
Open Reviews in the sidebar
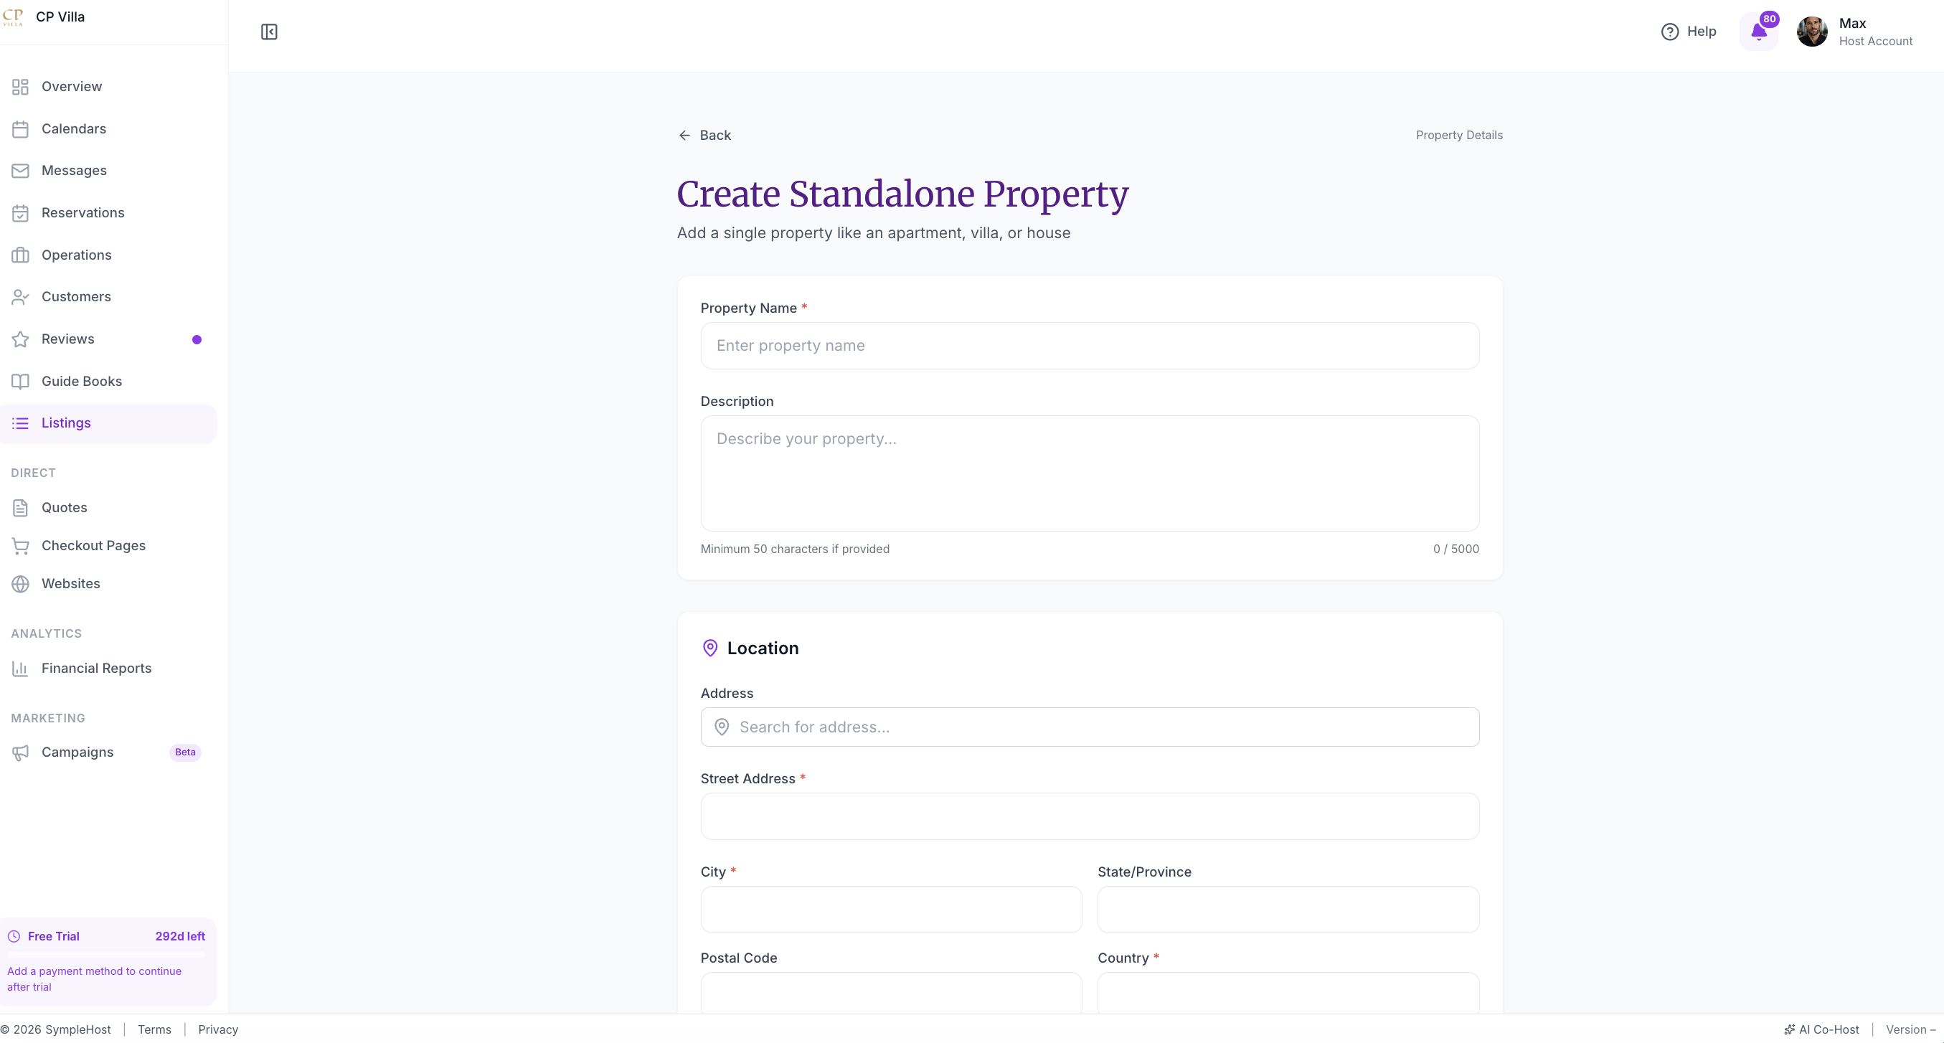[x=108, y=339]
